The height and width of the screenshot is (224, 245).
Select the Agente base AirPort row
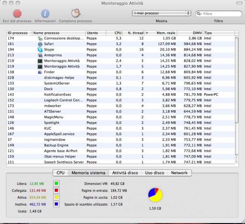pyautogui.click(x=121, y=151)
